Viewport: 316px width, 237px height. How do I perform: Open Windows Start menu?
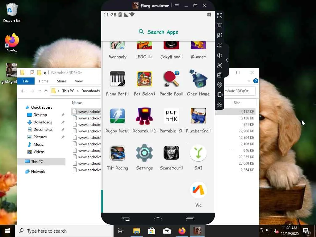tap(7, 231)
